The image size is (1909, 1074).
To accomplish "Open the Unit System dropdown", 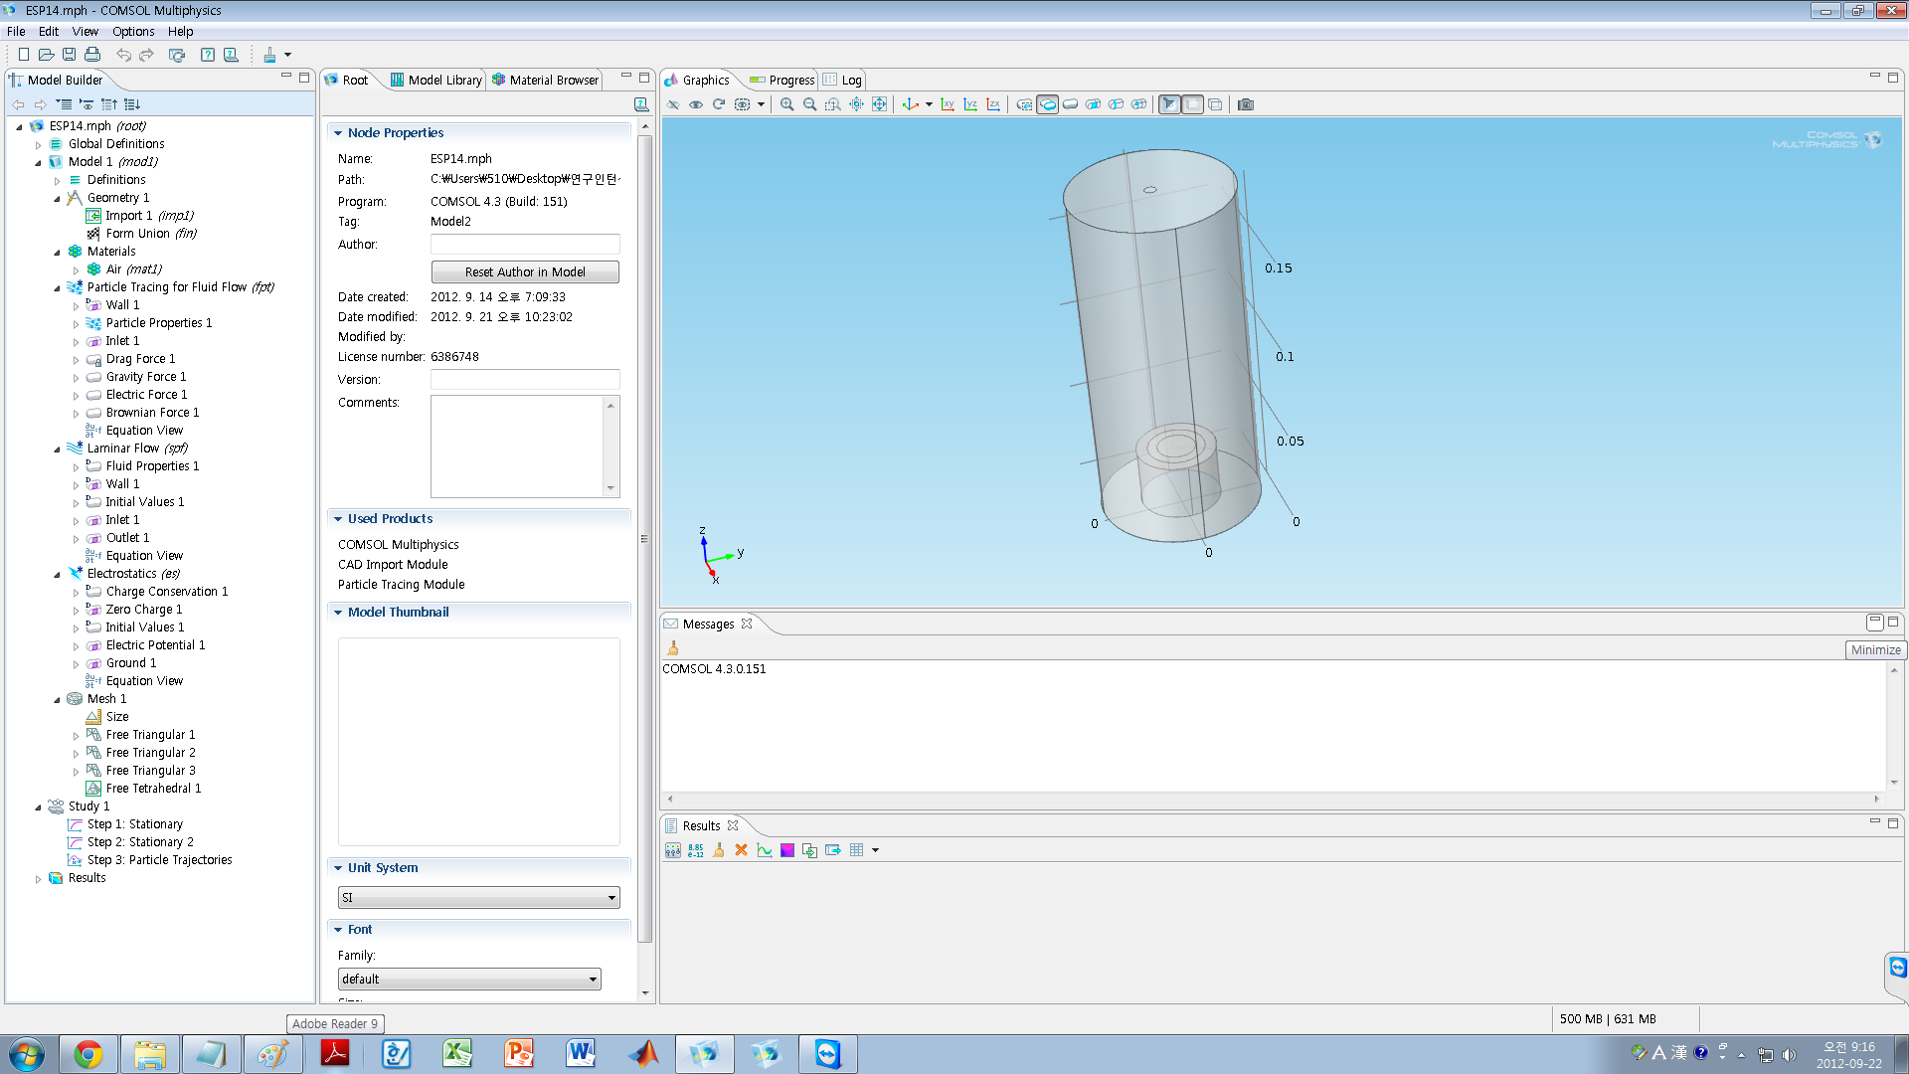I will (478, 898).
